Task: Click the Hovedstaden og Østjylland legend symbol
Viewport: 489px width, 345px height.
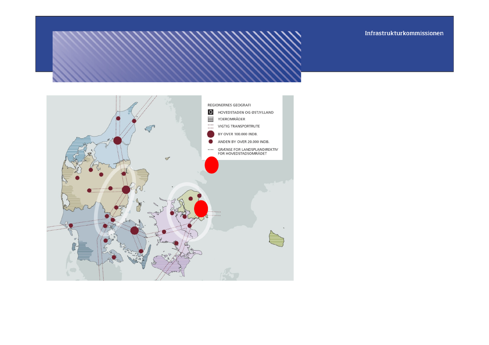Action: click(x=210, y=112)
